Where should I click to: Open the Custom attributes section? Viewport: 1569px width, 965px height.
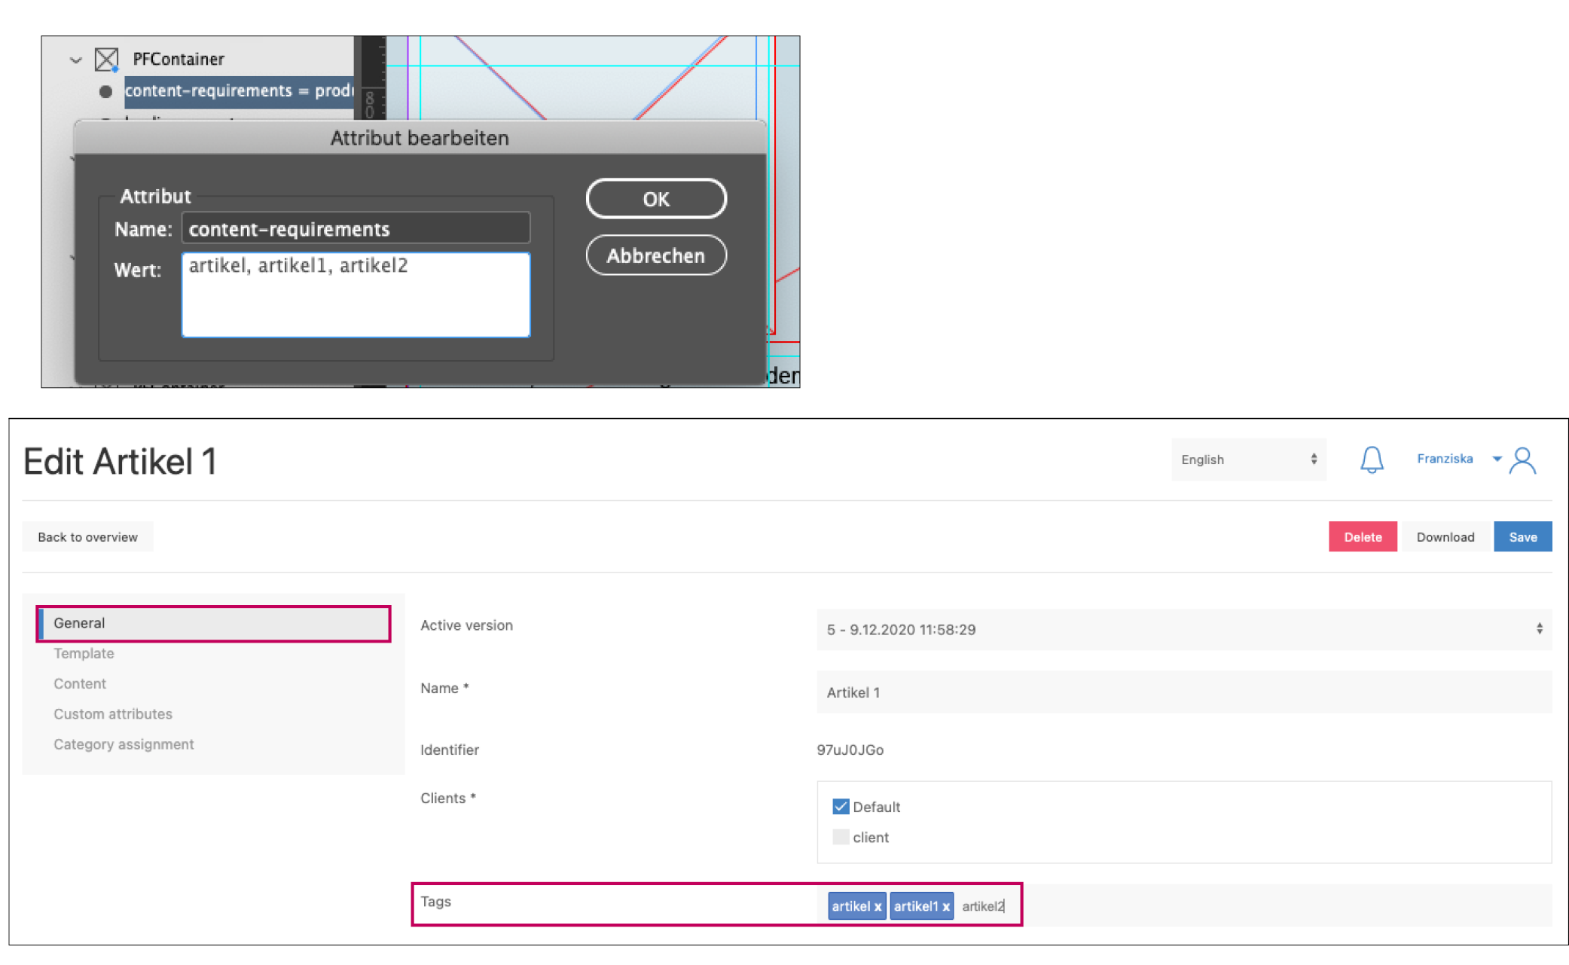pos(113,713)
